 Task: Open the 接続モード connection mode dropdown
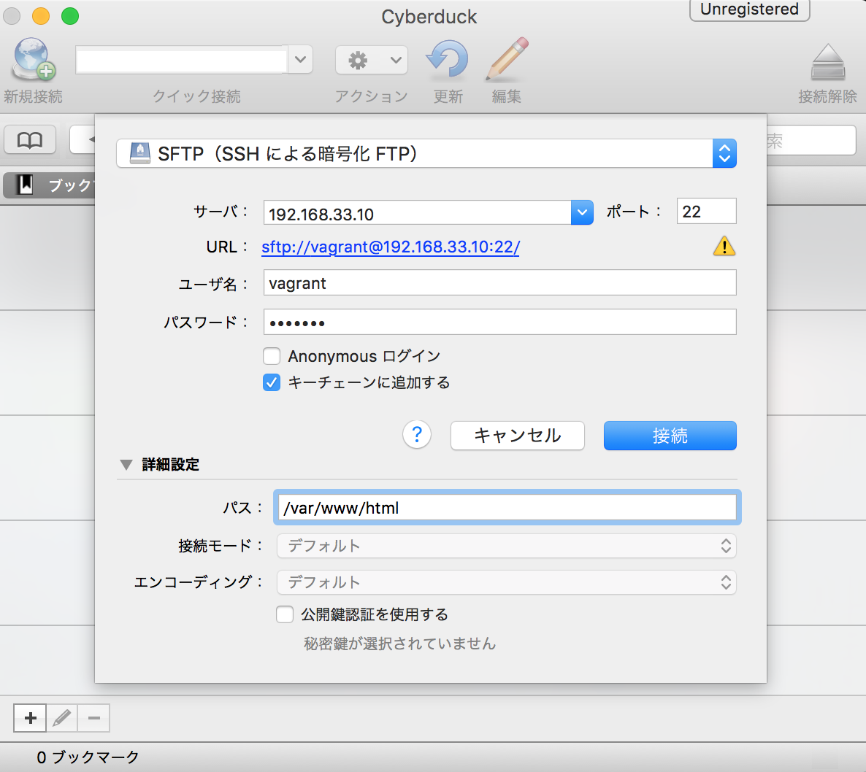507,546
